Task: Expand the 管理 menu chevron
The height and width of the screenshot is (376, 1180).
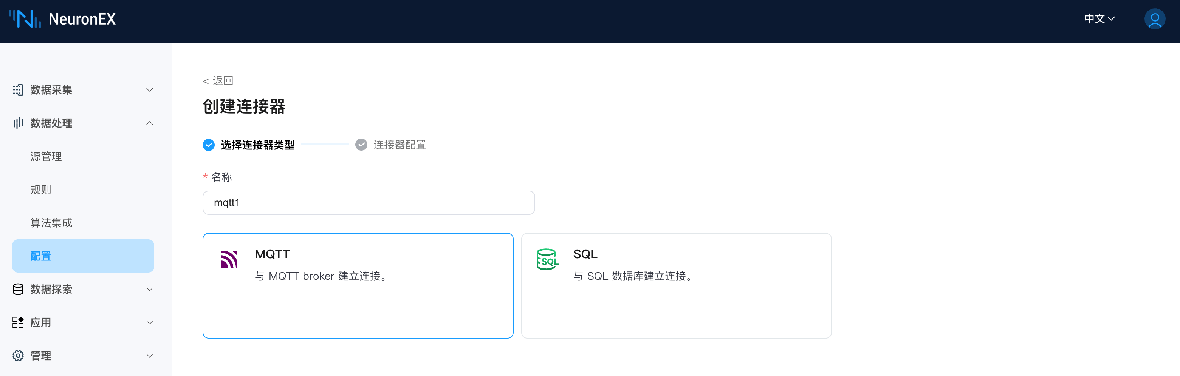Action: 149,355
